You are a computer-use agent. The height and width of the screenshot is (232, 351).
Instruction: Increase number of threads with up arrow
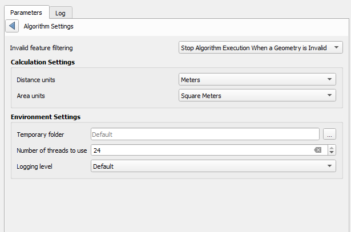[x=332, y=148]
